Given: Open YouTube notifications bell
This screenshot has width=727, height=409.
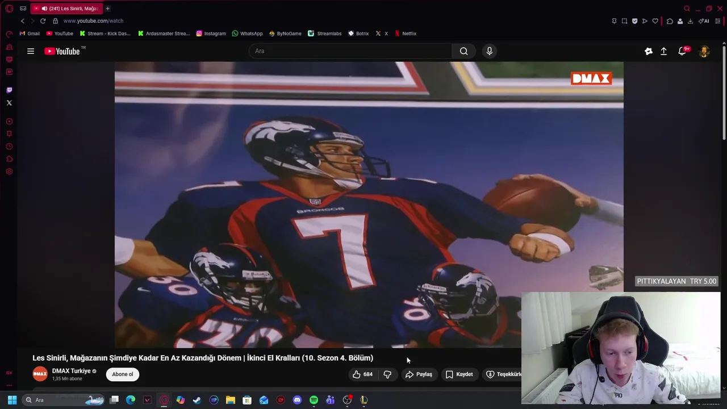Looking at the screenshot, I should tap(683, 51).
